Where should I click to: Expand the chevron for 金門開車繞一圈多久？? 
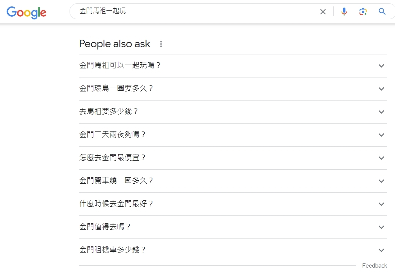click(x=381, y=181)
